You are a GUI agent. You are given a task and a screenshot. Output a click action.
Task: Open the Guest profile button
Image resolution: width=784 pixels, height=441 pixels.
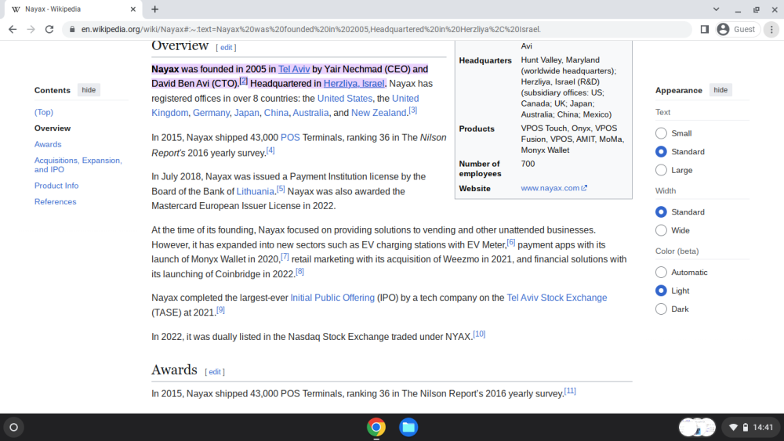point(736,30)
